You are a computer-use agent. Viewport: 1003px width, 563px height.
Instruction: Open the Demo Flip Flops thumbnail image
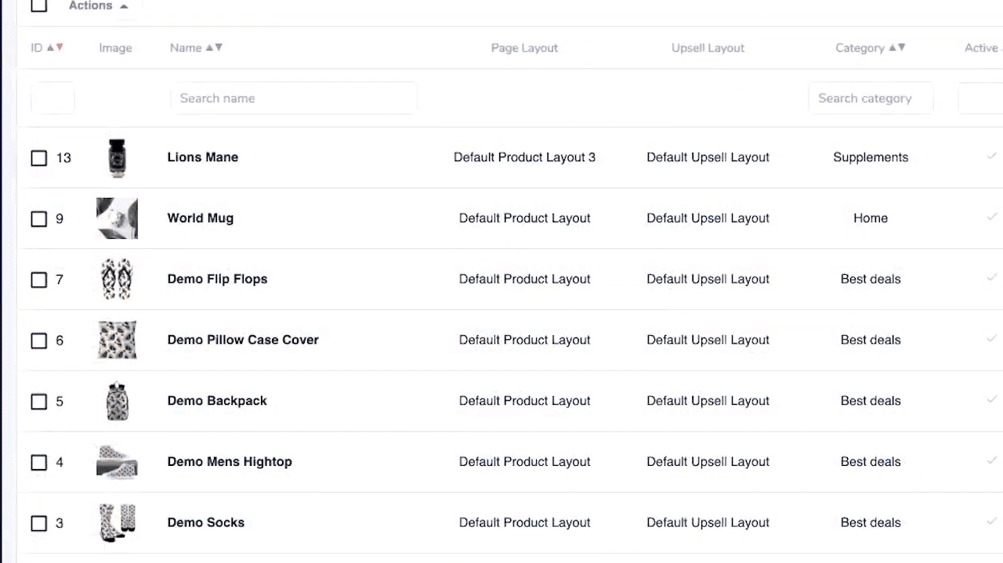click(x=117, y=279)
